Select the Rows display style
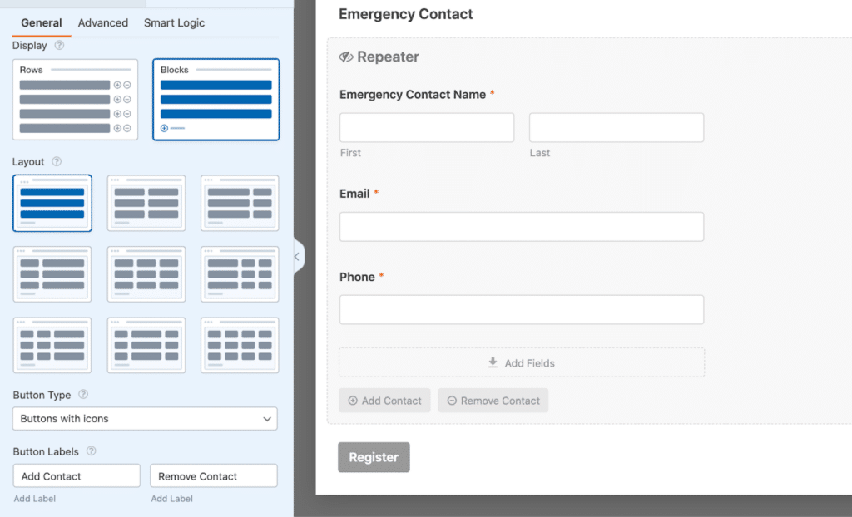 click(x=75, y=100)
